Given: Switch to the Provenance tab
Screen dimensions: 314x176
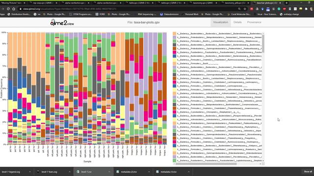Looking at the screenshot, I should [254, 22].
